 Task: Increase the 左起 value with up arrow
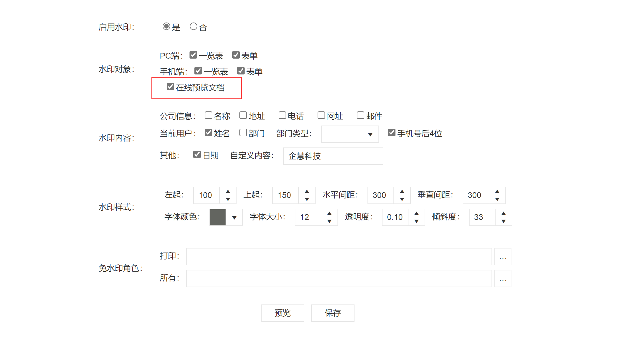(228, 192)
